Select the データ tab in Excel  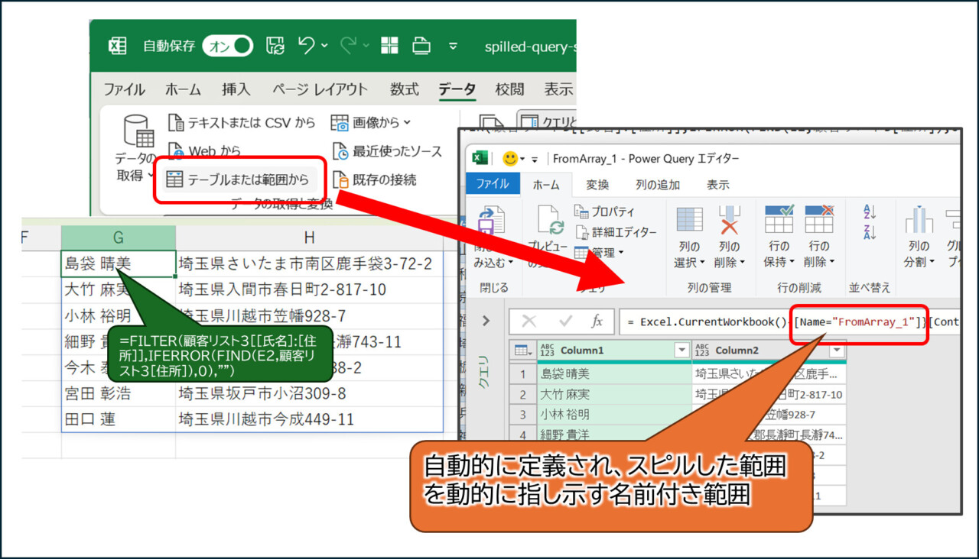click(x=457, y=89)
